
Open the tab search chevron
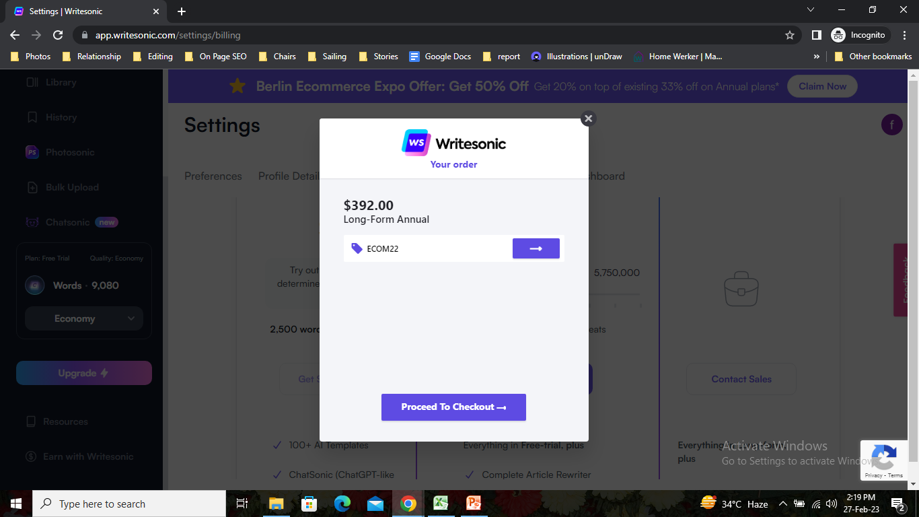pos(811,9)
